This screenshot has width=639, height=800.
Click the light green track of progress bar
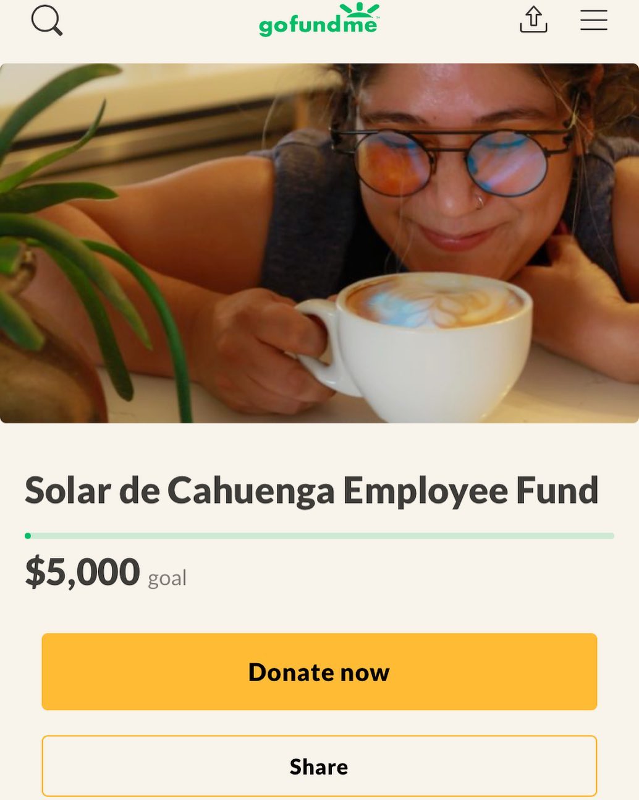pos(323,536)
